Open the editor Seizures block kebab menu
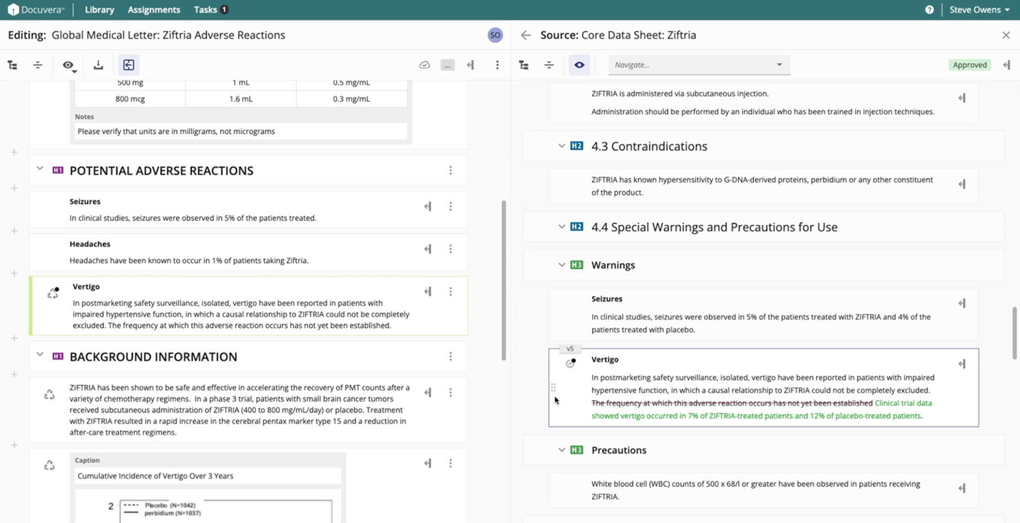This screenshot has width=1020, height=523. (x=450, y=206)
